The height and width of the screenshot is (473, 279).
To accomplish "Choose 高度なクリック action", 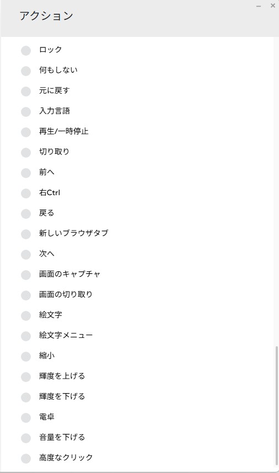I will pos(26,458).
